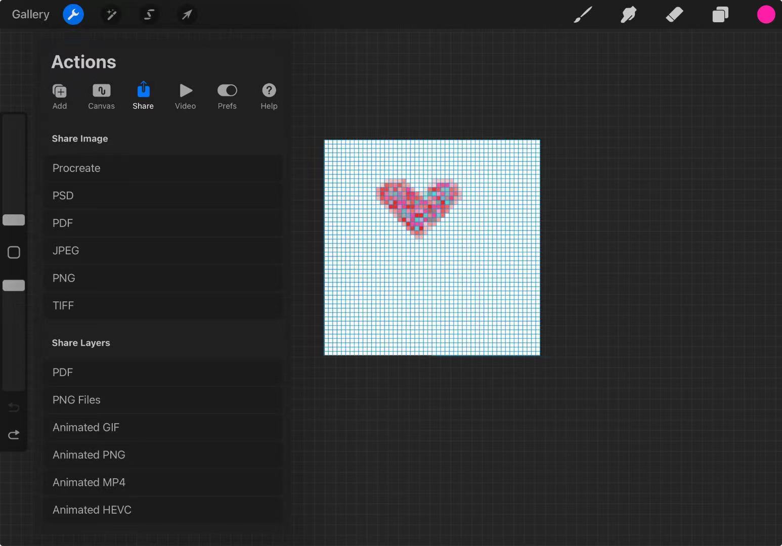Undo the last action

coord(14,407)
